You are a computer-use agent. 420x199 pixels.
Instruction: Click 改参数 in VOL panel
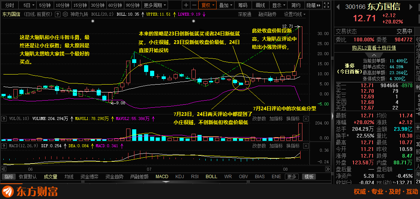pyautogui.click(x=259, y=119)
